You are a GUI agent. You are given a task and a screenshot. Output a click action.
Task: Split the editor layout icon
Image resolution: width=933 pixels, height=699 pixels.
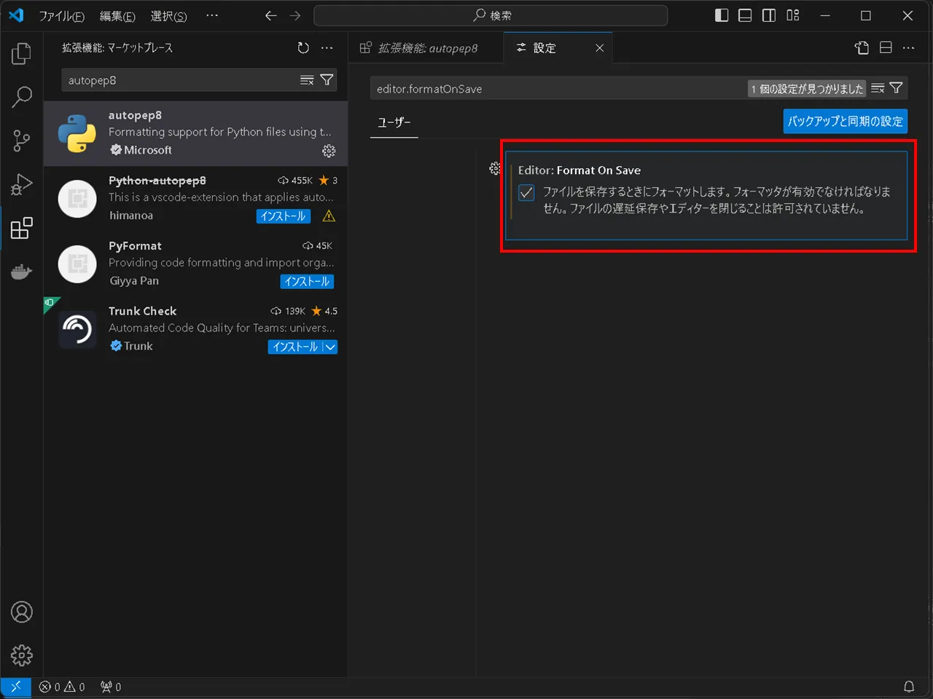click(886, 48)
